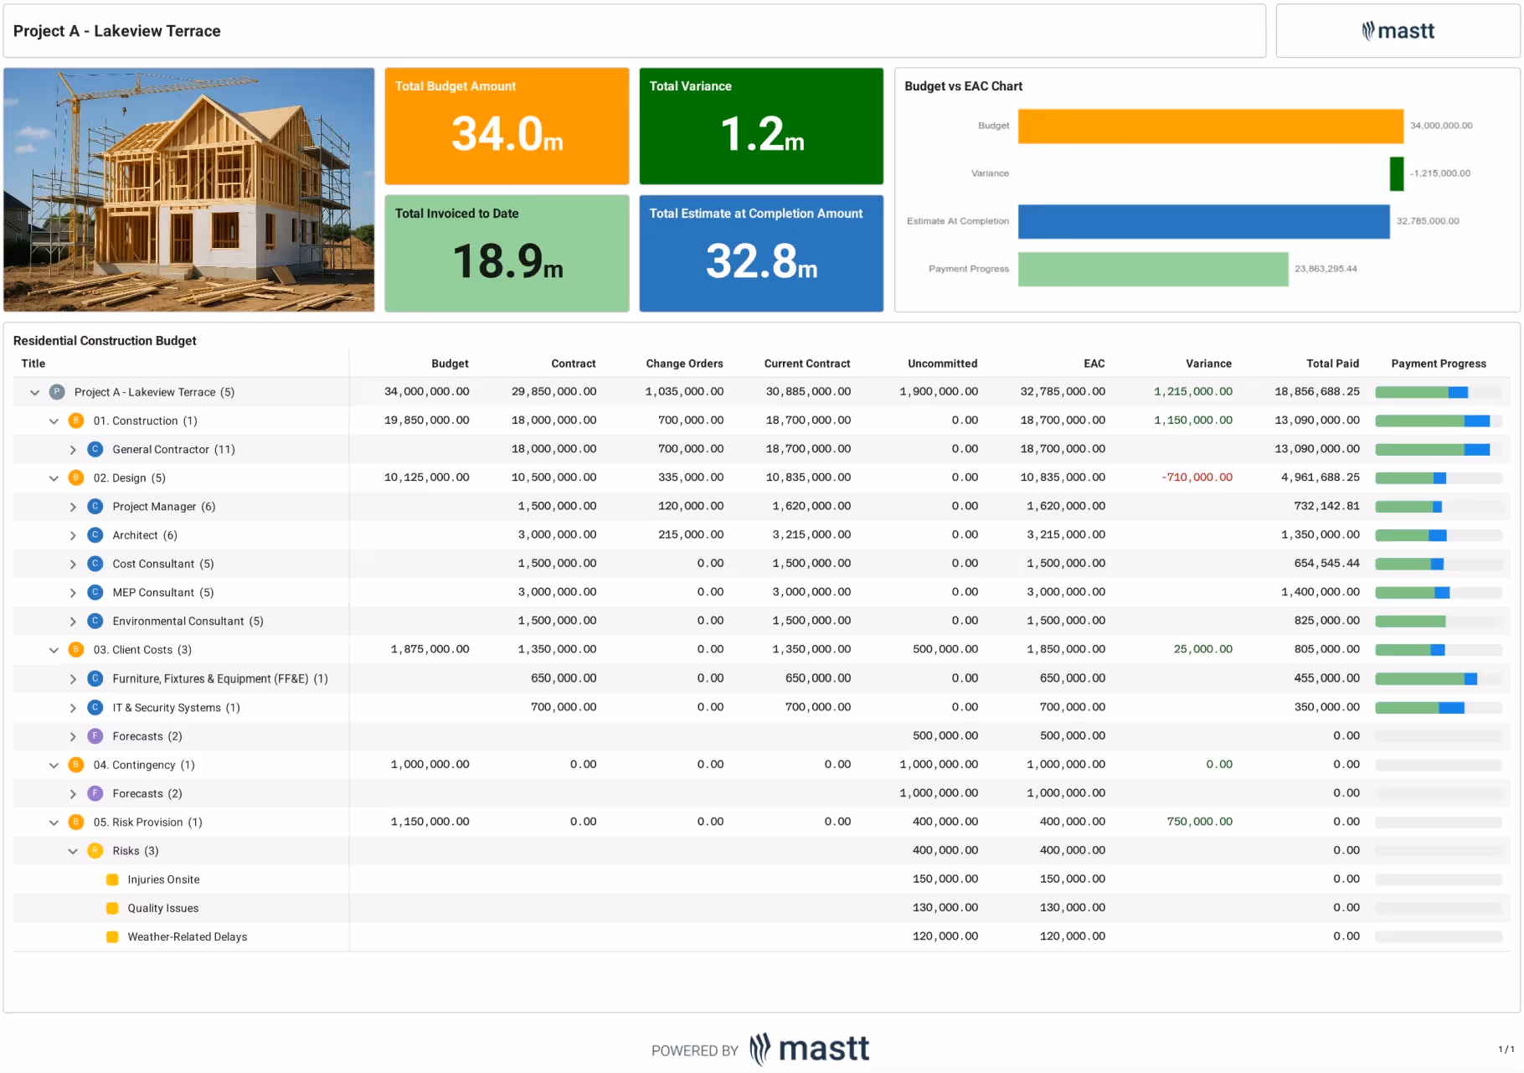Click the Powered by mastt link at bottom
1524x1073 pixels.
(760, 1049)
